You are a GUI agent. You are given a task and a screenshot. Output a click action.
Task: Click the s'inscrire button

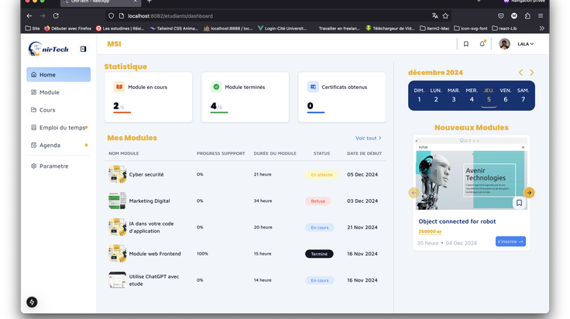pos(510,242)
